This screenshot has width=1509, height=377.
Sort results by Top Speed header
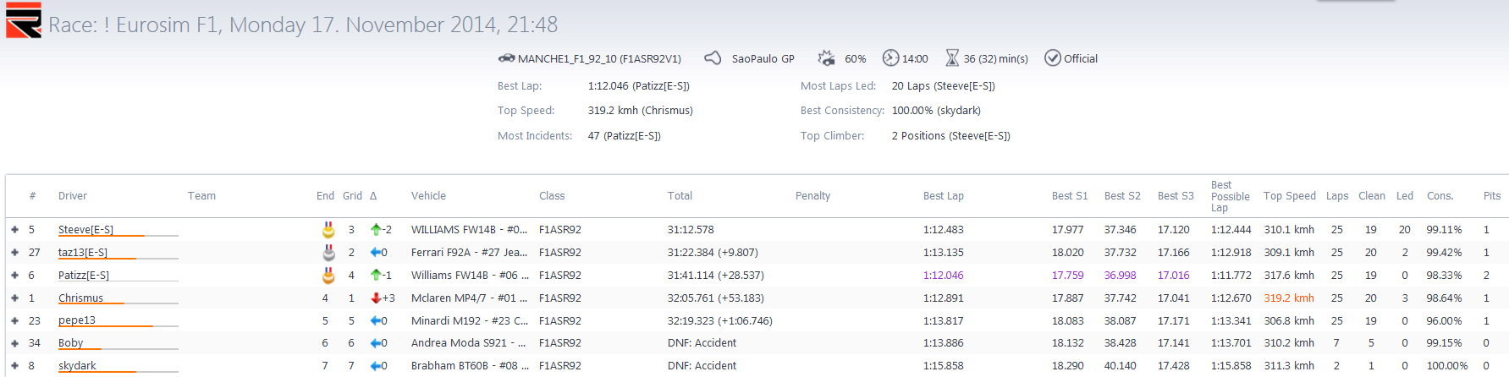point(1289,195)
